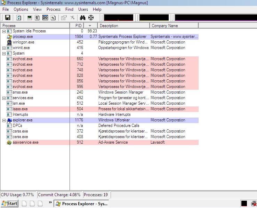Click 'Ad-Aware Service' description text
The height and width of the screenshot is (208, 257).
tap(113, 142)
